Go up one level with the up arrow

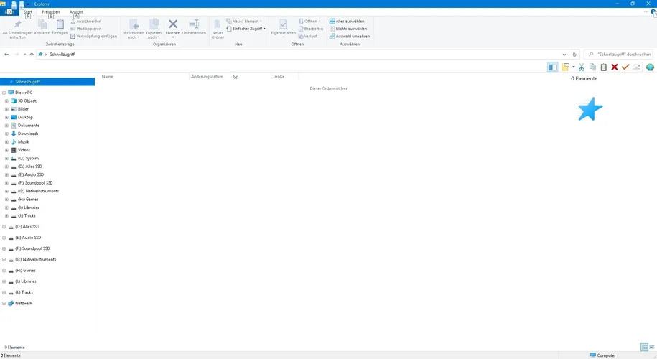tap(32, 54)
